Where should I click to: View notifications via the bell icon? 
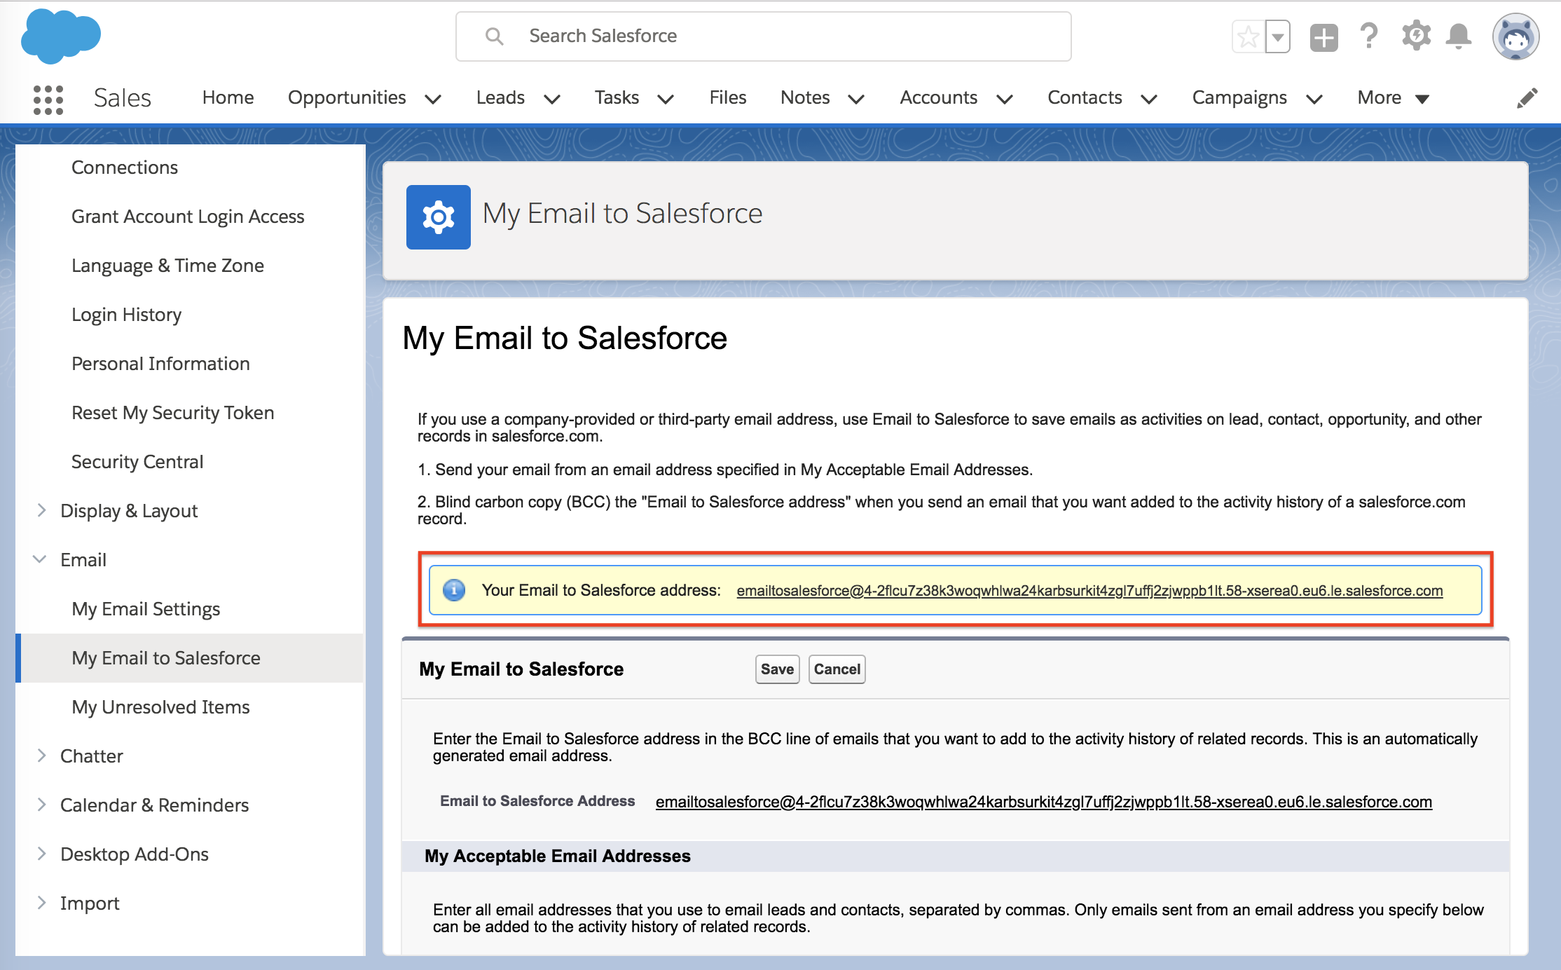pos(1459,36)
